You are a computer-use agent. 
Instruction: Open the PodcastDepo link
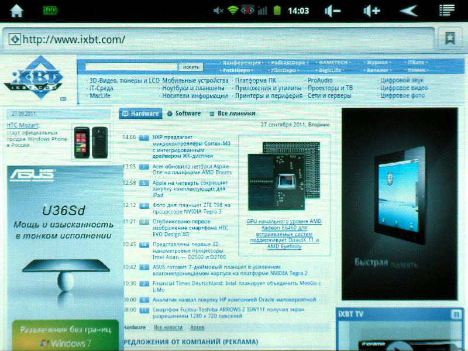[288, 63]
